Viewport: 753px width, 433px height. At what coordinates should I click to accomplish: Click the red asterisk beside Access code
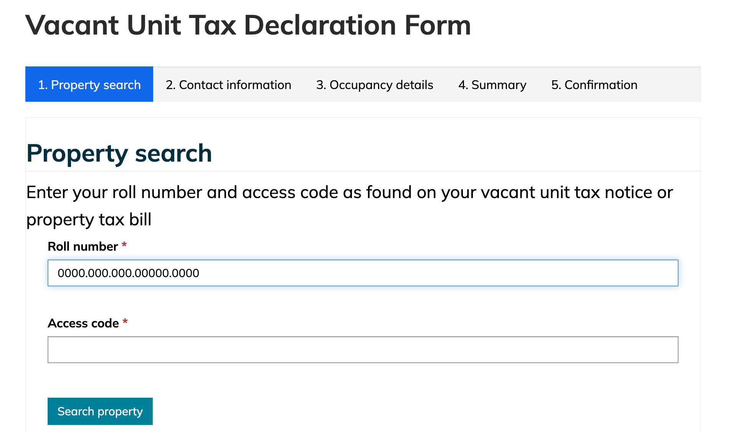point(125,321)
